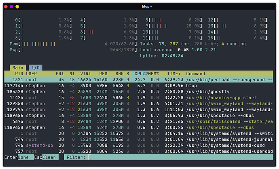Sort by the PRI column header
Screen dimensions: 279x169
[59, 74]
